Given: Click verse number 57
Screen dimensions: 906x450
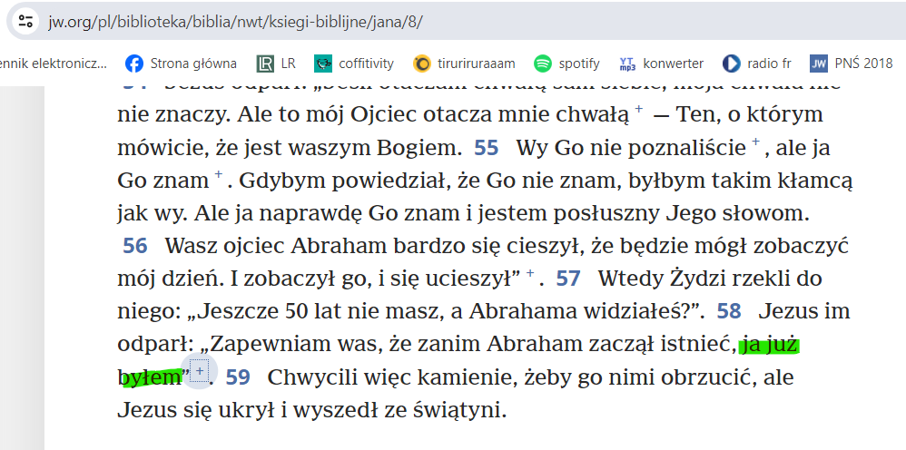Looking at the screenshot, I should point(568,279).
